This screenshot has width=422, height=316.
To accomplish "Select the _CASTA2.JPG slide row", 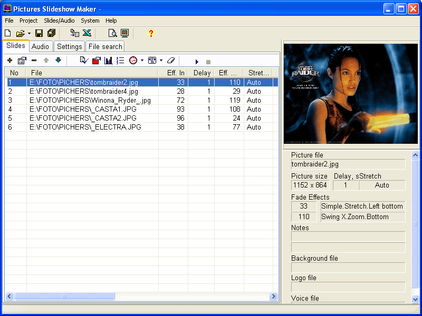I will (x=141, y=118).
